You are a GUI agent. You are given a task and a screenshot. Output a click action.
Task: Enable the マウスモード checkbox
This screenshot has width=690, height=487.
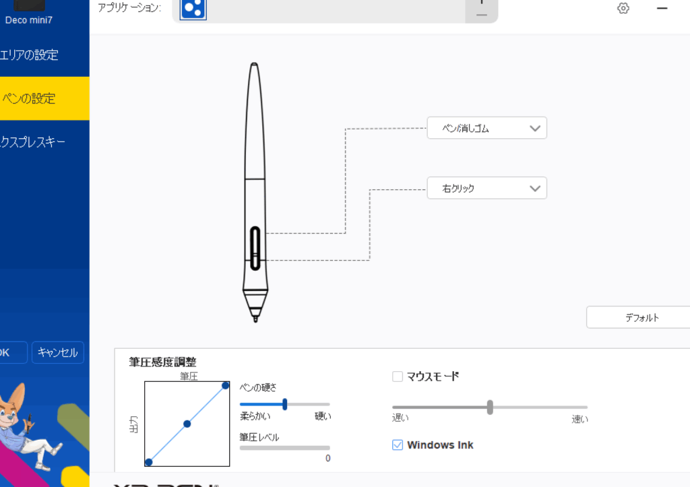tap(398, 377)
